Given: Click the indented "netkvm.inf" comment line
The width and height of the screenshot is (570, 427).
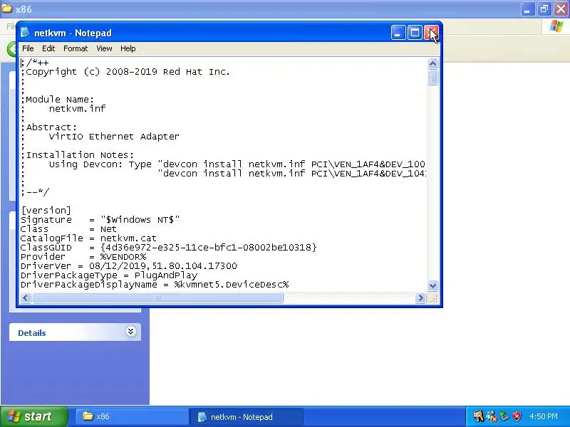Looking at the screenshot, I should point(77,109).
